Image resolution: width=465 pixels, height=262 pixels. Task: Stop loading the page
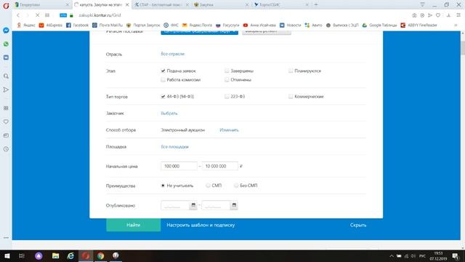point(37,15)
